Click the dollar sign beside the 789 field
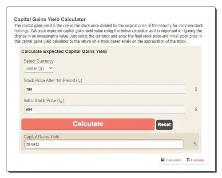Image resolution: width=222 pixels, height=178 pixels. pyautogui.click(x=196, y=89)
